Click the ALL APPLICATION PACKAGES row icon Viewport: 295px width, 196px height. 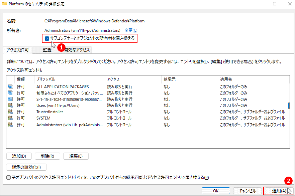pyautogui.click(x=10, y=86)
